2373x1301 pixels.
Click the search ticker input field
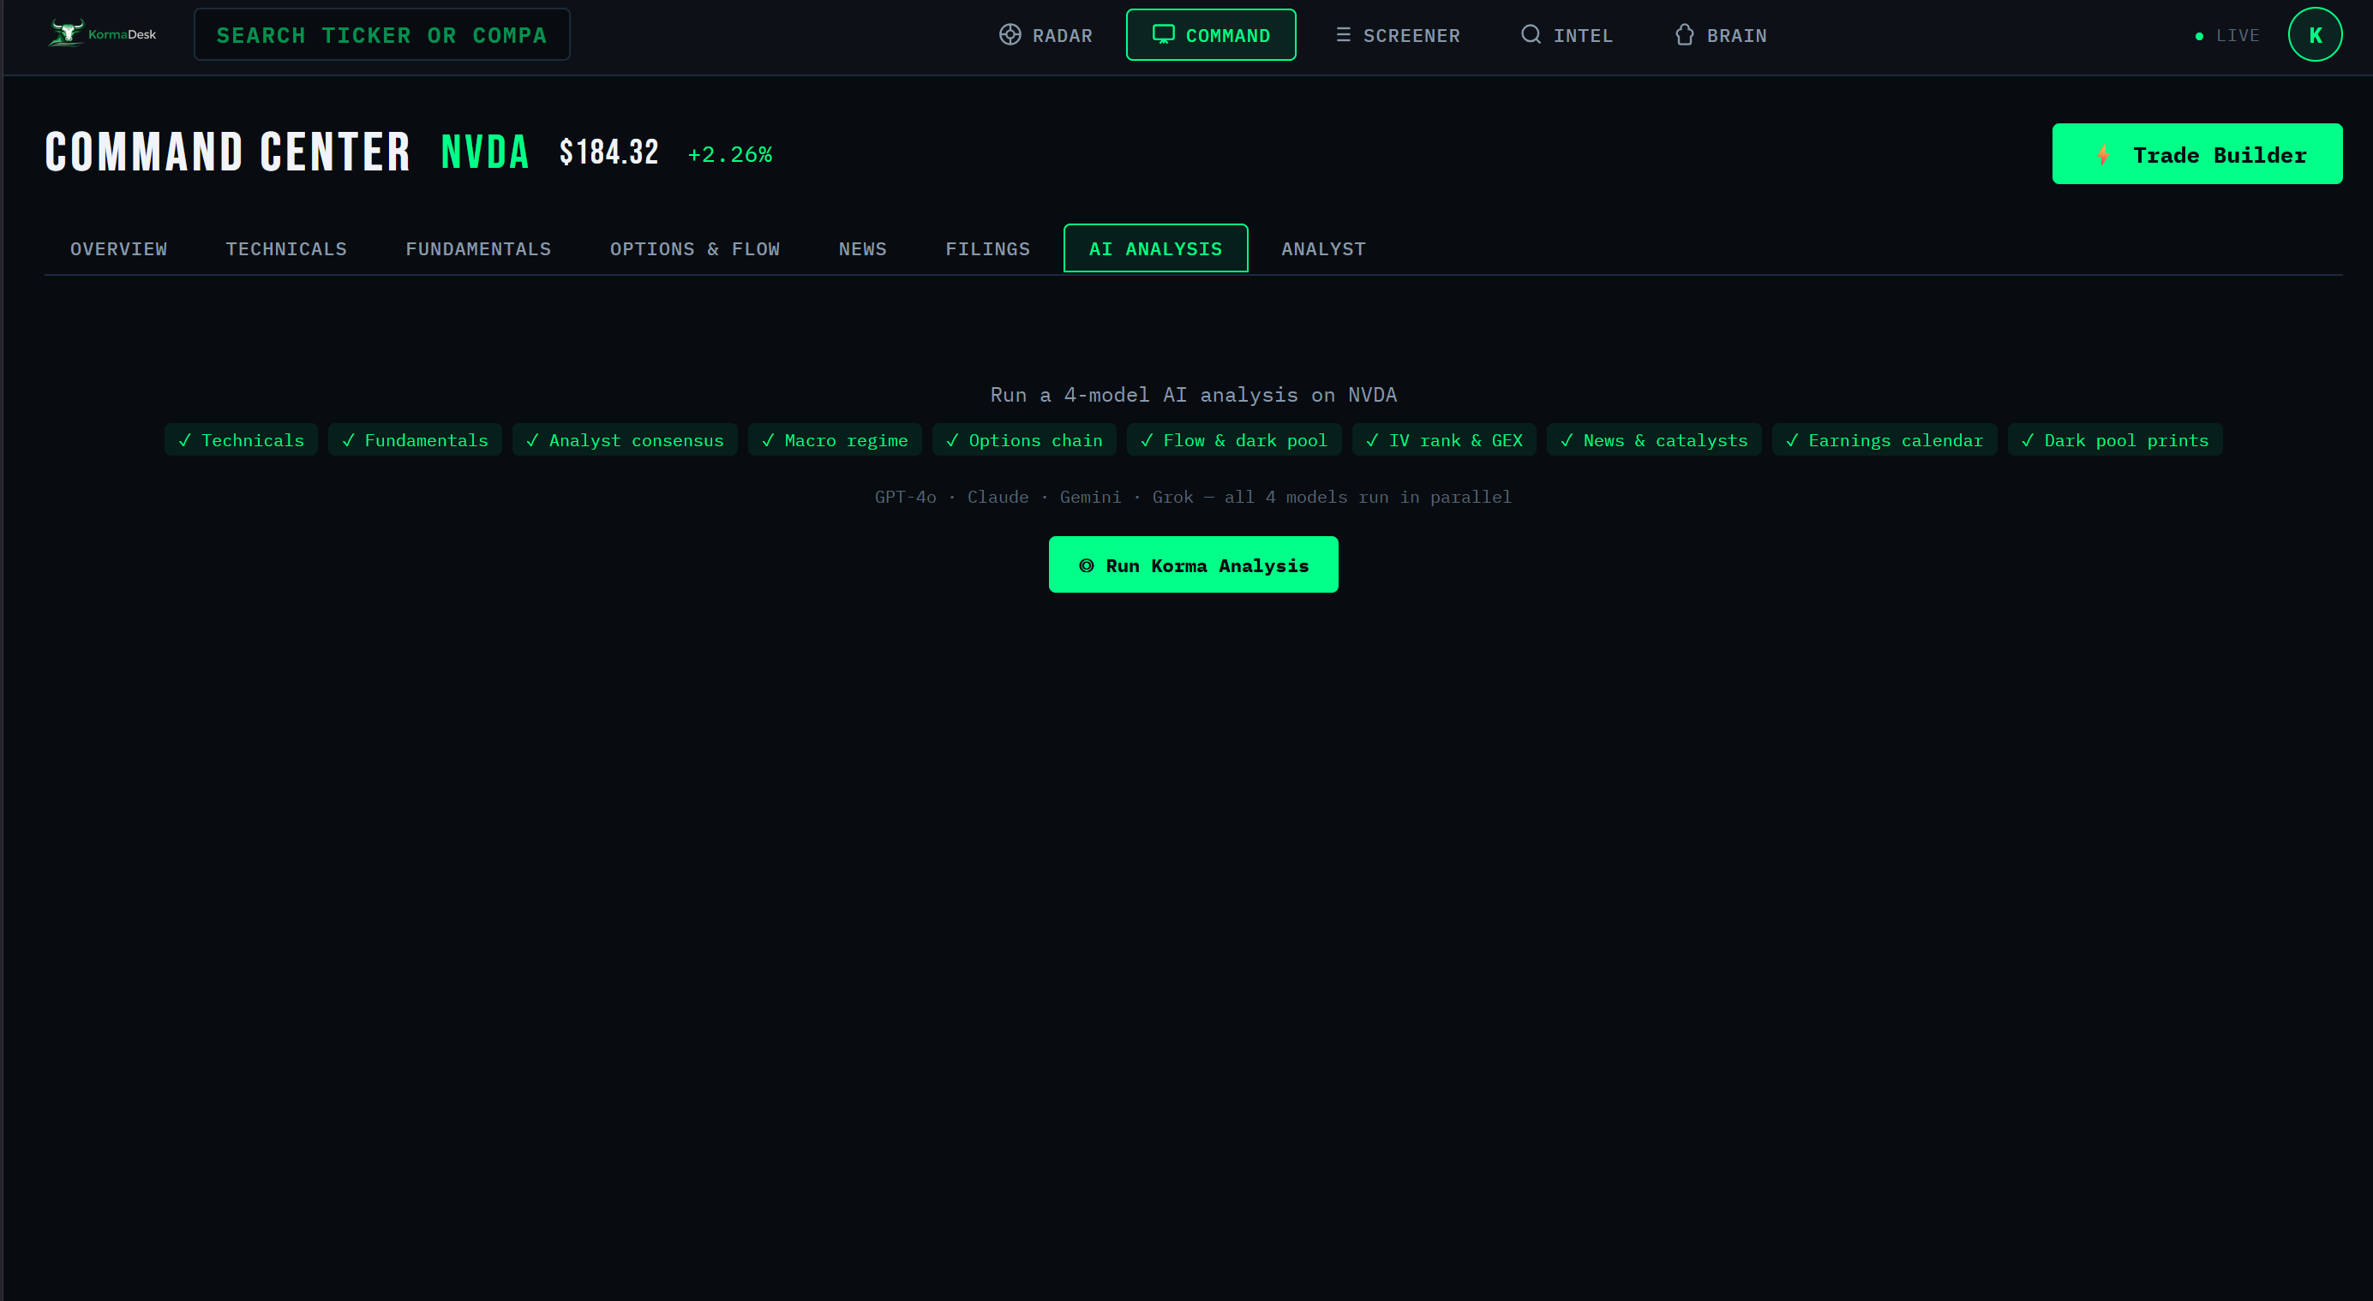[381, 35]
